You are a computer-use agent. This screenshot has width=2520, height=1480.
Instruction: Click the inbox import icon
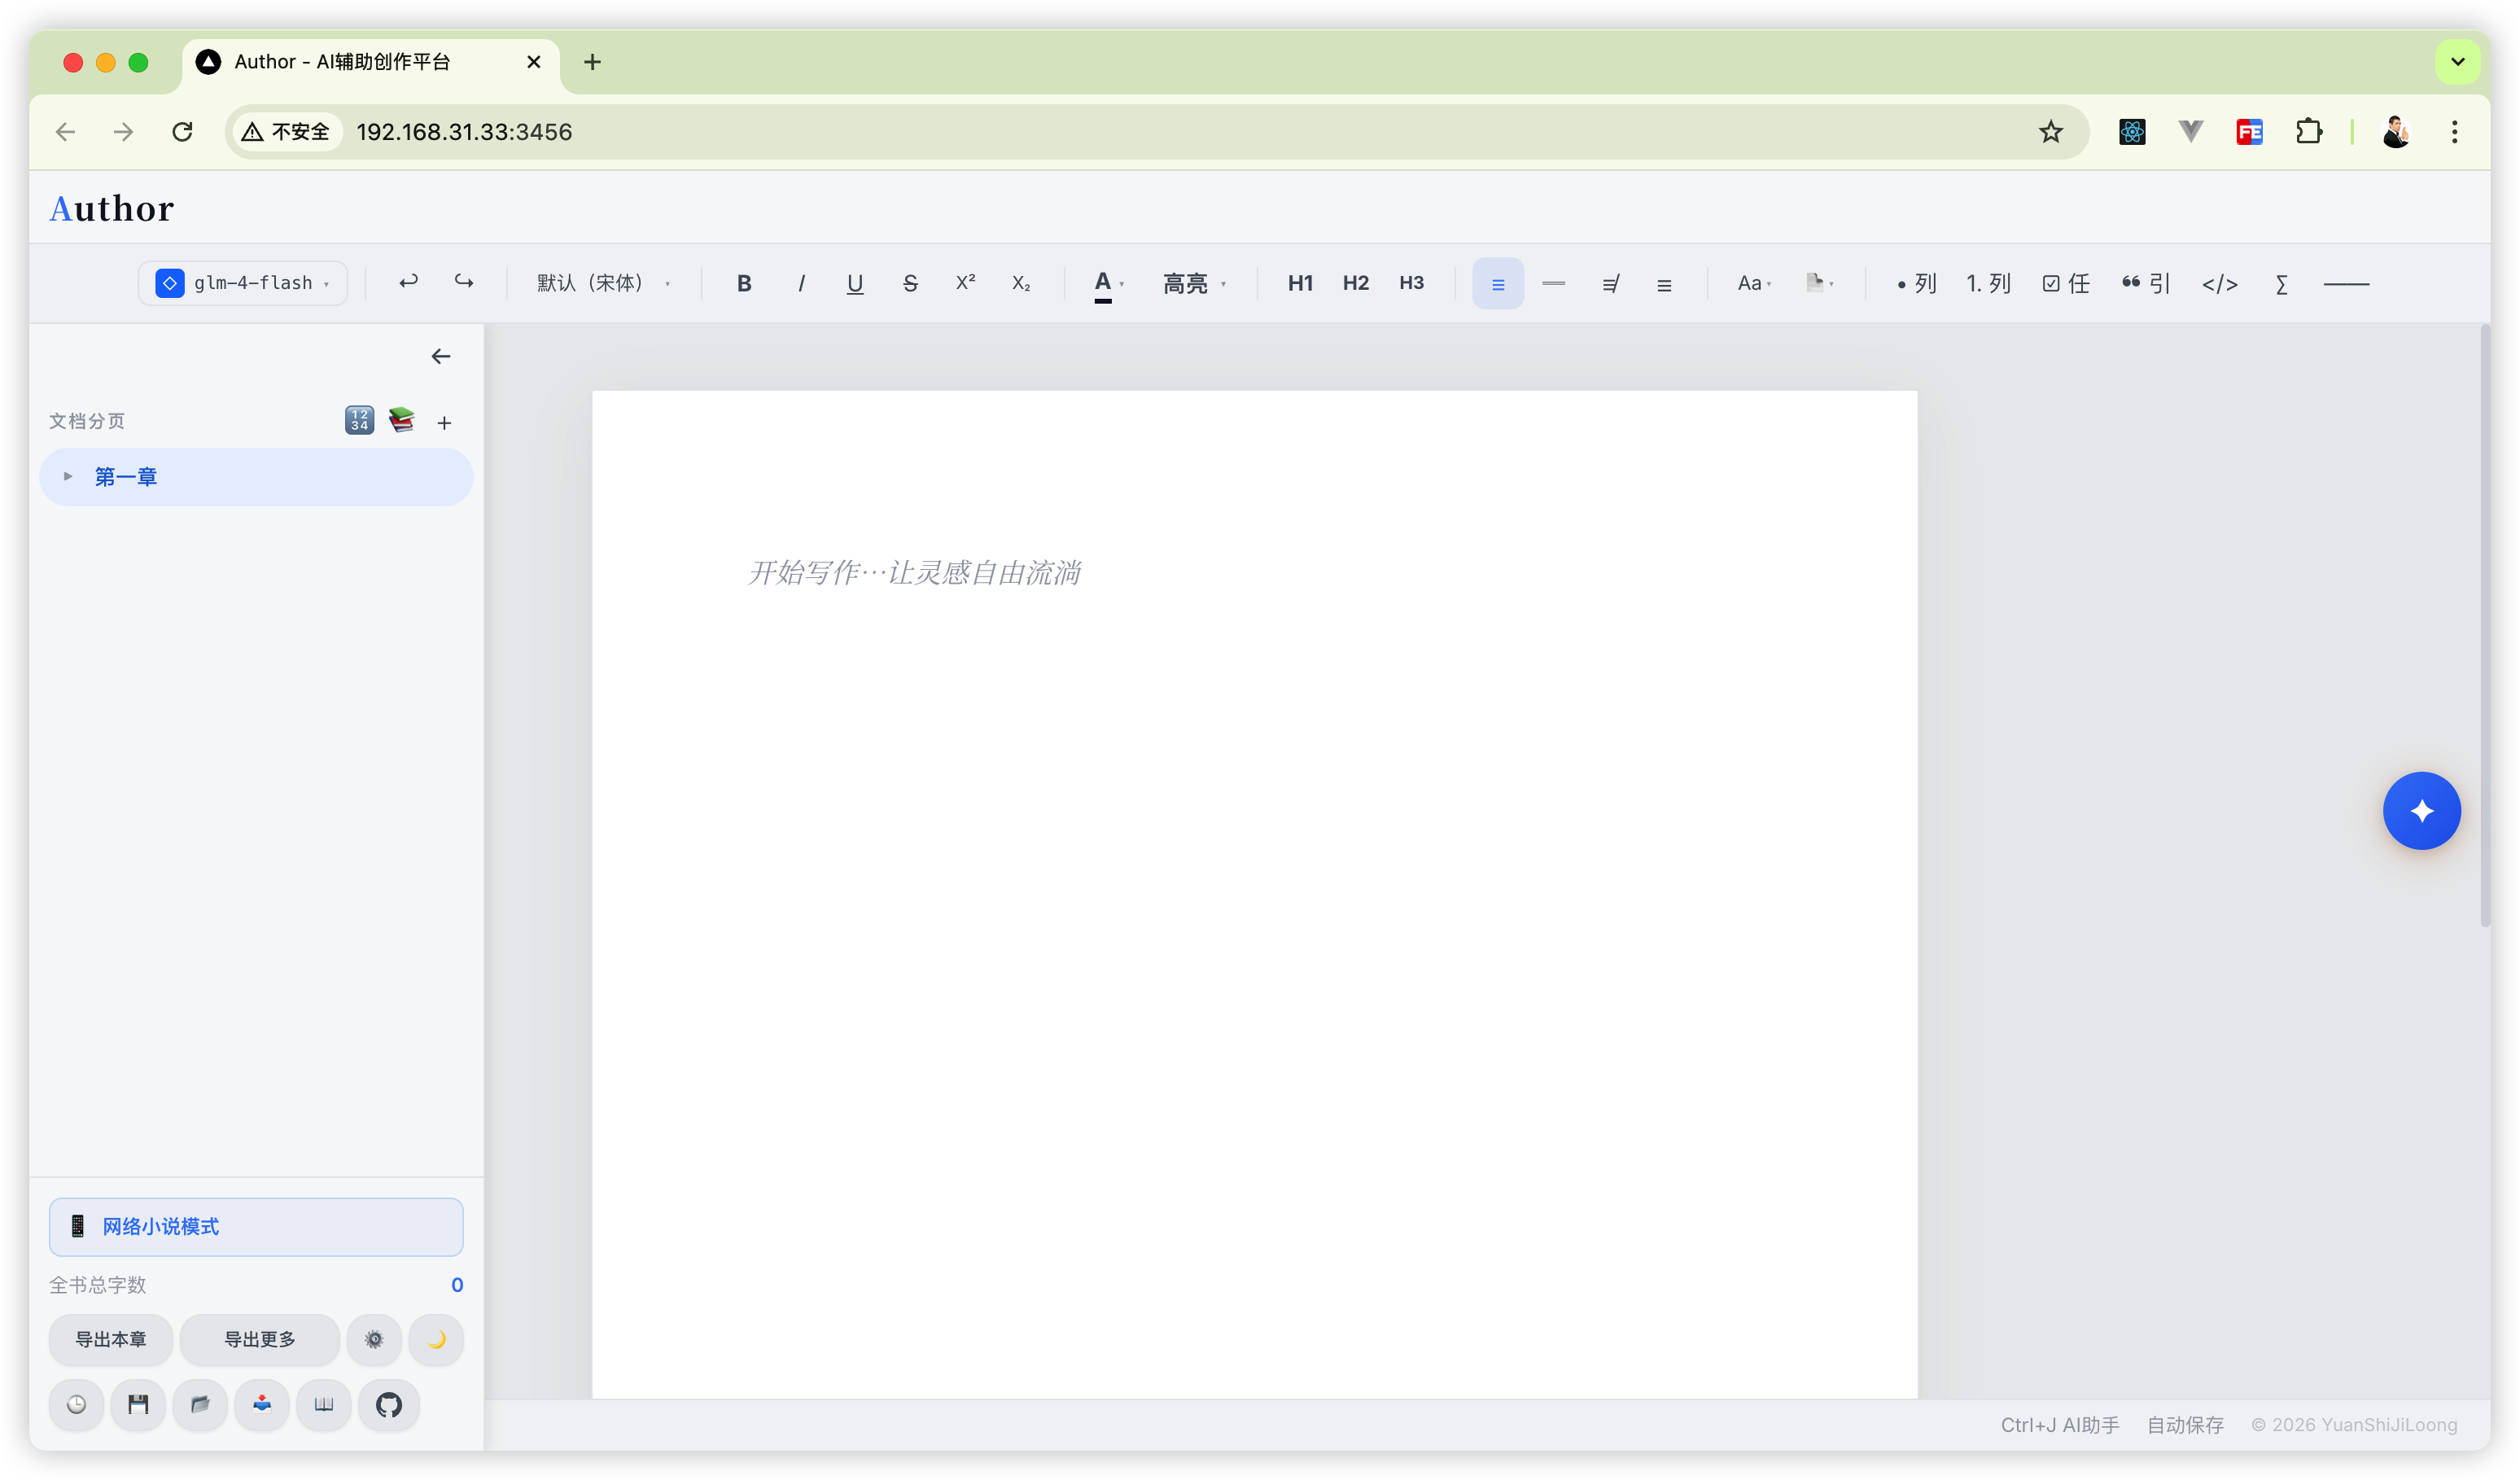(262, 1404)
